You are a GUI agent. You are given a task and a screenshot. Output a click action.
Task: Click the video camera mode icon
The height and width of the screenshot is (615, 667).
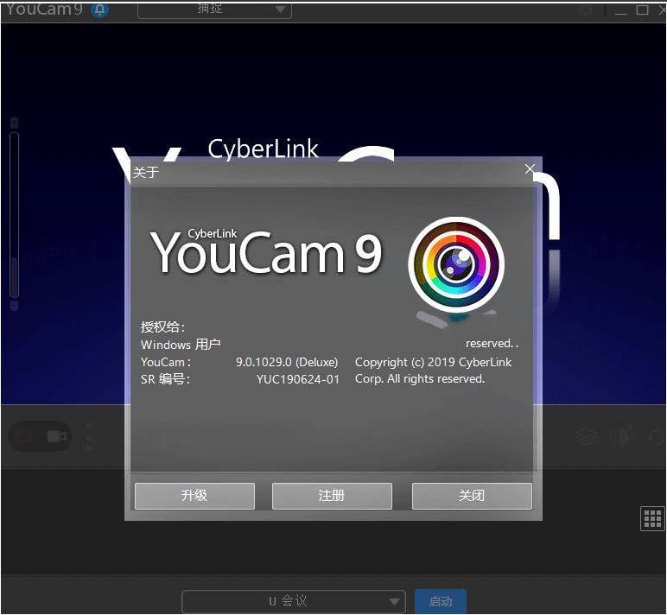[56, 436]
